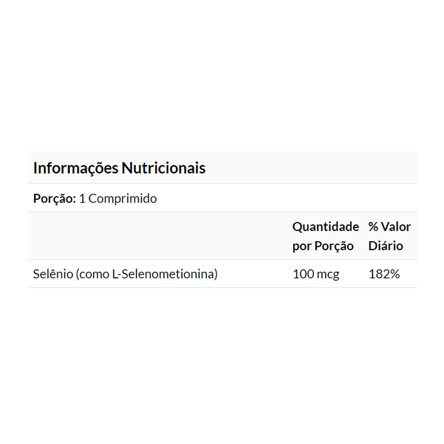Viewport: 444px width, 444px height.
Task: Click the % Valor header line
Action: pos(389,227)
